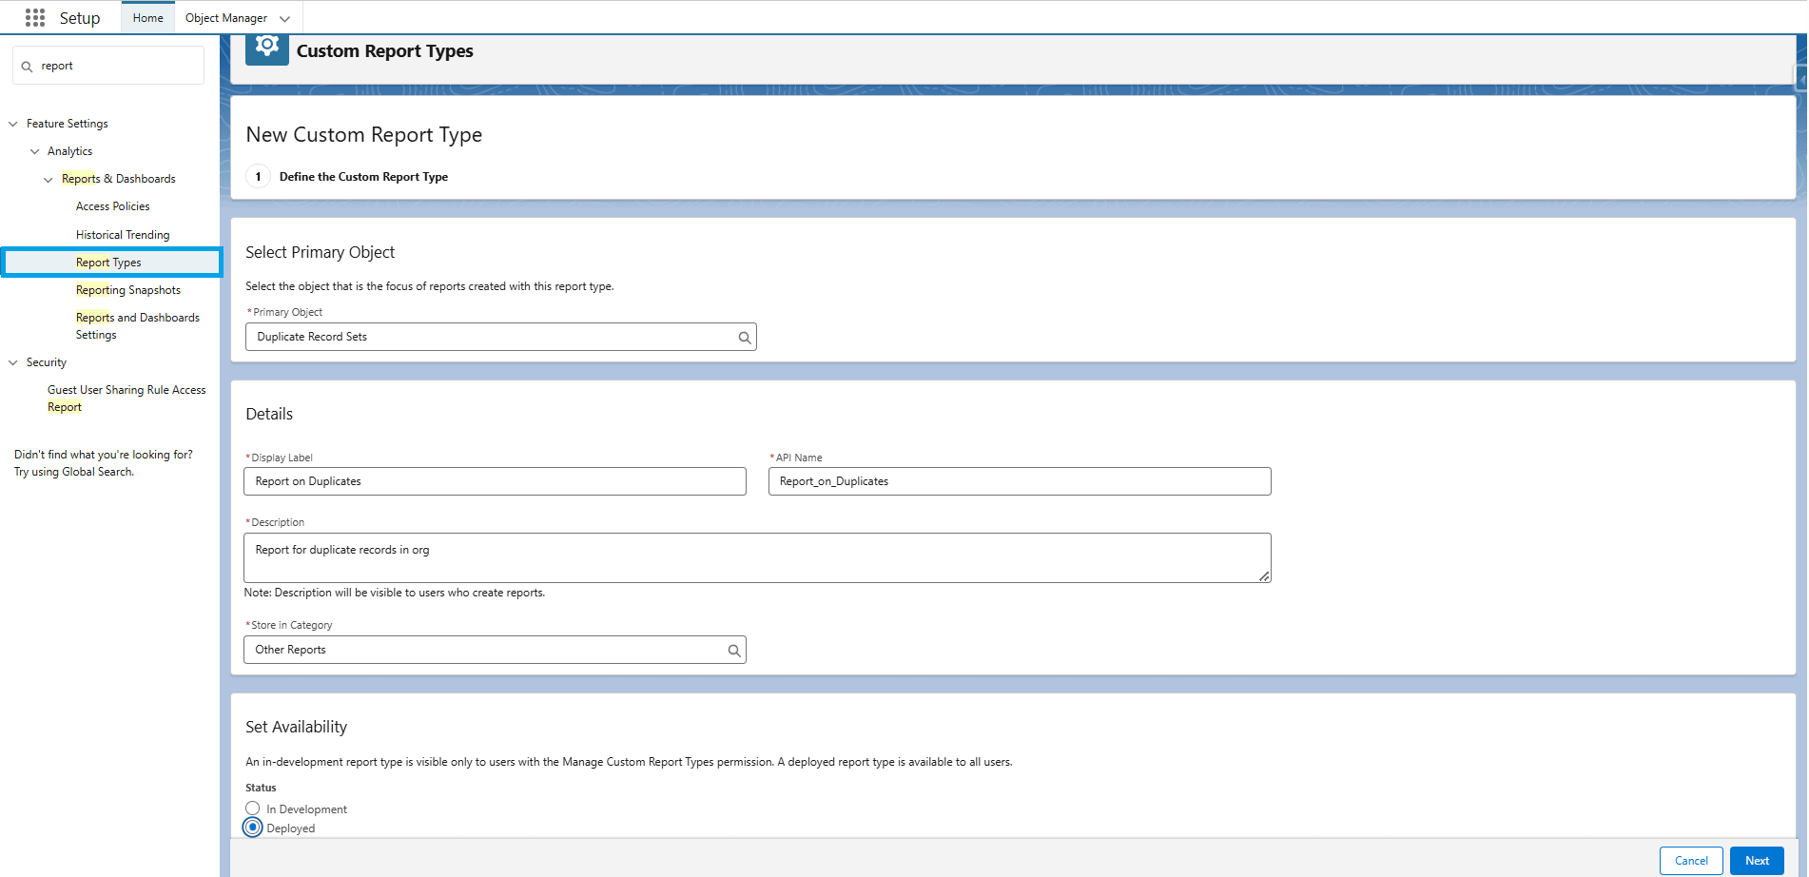Open the Object Manager tab dropdown arrow
This screenshot has height=877, width=1809.
[284, 19]
